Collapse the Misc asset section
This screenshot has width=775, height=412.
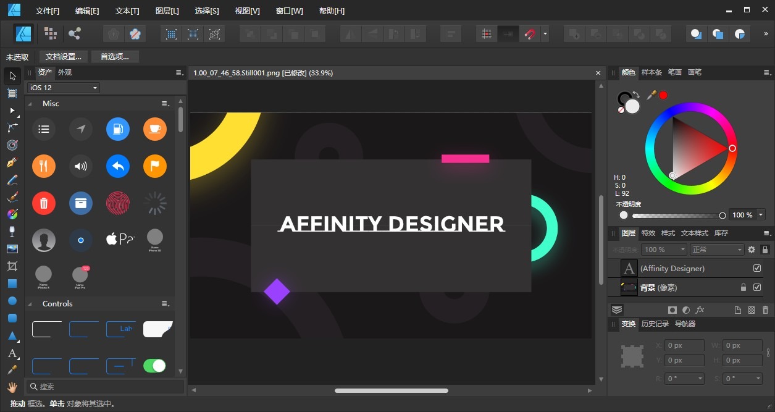pos(30,104)
